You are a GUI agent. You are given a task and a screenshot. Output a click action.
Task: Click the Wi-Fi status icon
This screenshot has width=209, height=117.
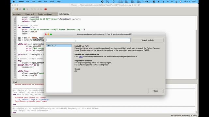click(x=168, y=2)
